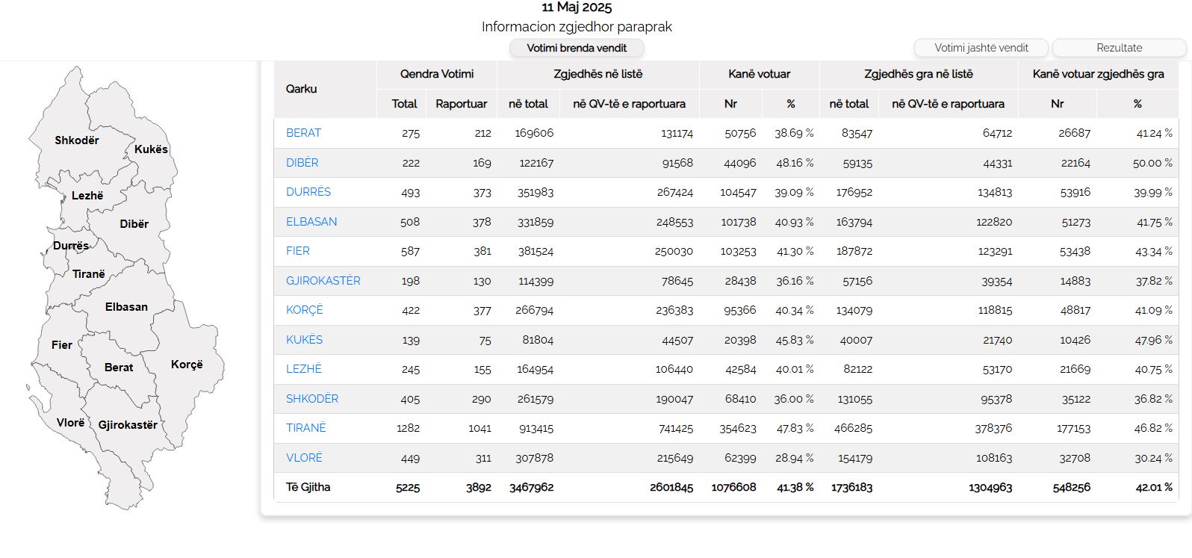The width and height of the screenshot is (1192, 558).
Task: Select Kukës region on the map
Action: tap(151, 149)
